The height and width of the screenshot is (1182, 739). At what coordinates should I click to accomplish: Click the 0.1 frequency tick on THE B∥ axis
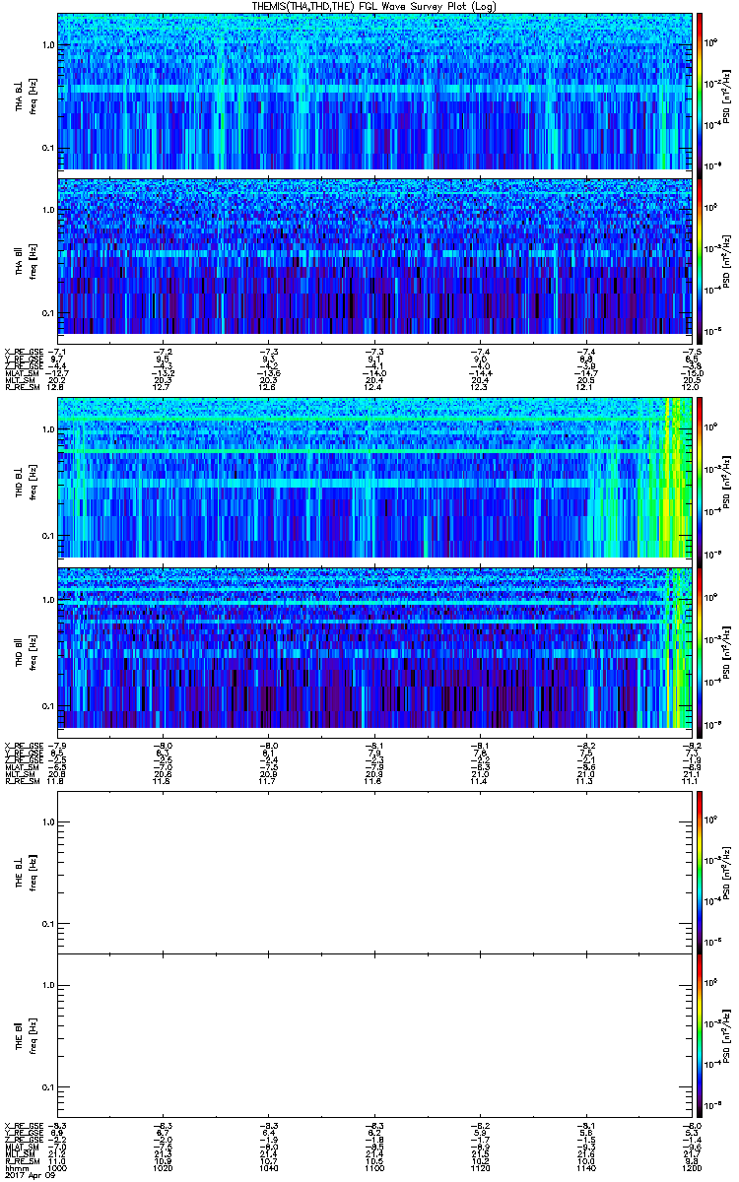tap(47, 1087)
